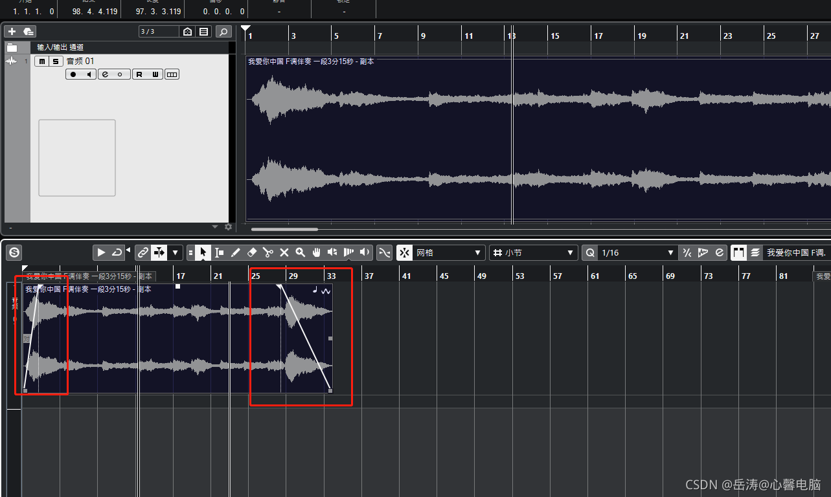This screenshot has height=497, width=831.
Task: Select the audio event in project window
Action: coord(538,139)
